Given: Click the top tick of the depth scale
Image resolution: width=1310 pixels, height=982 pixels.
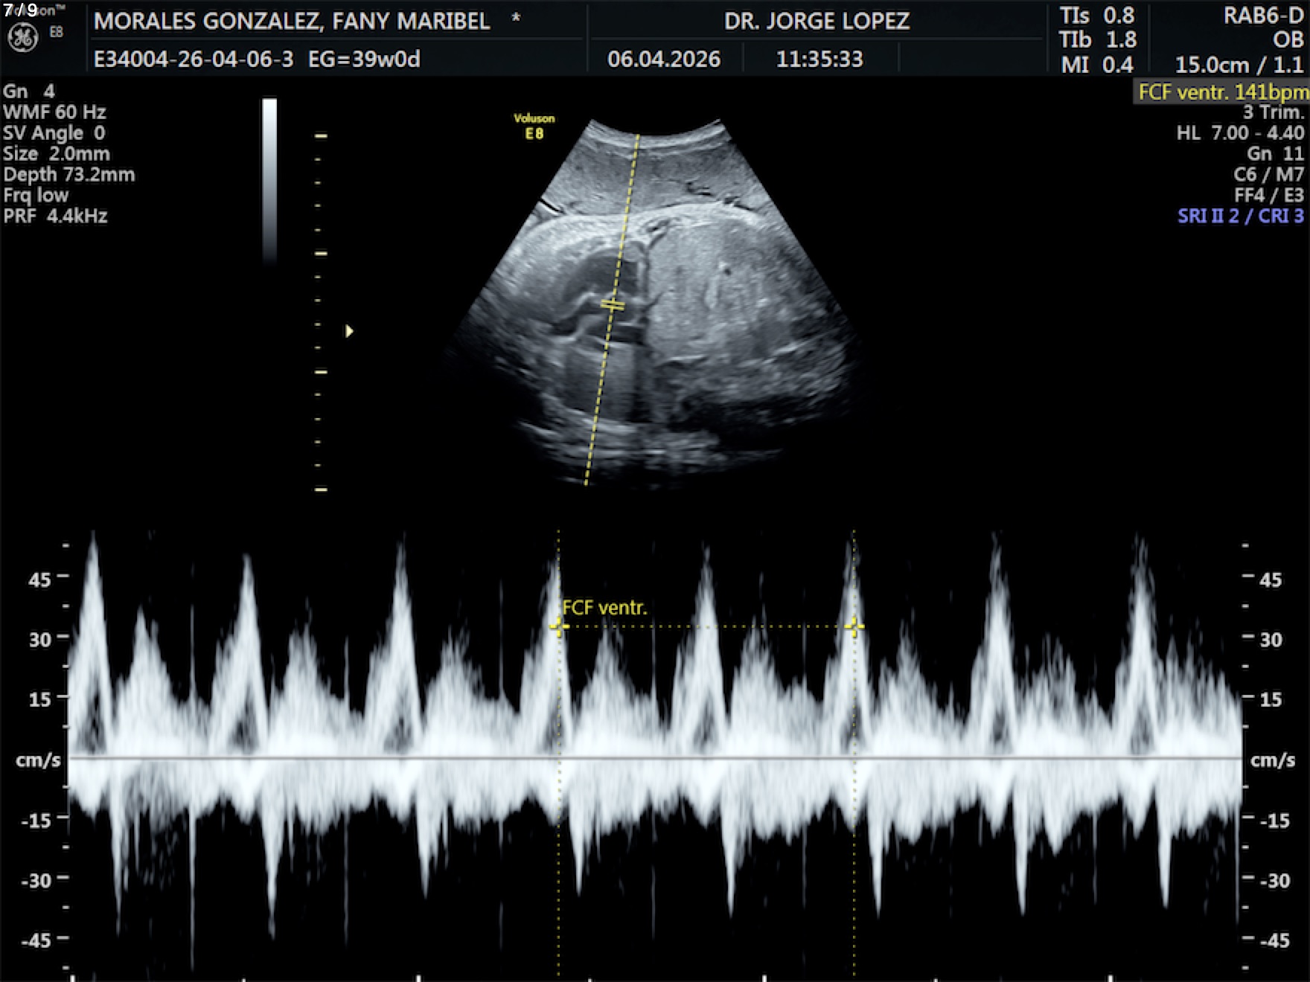Looking at the screenshot, I should point(321,136).
